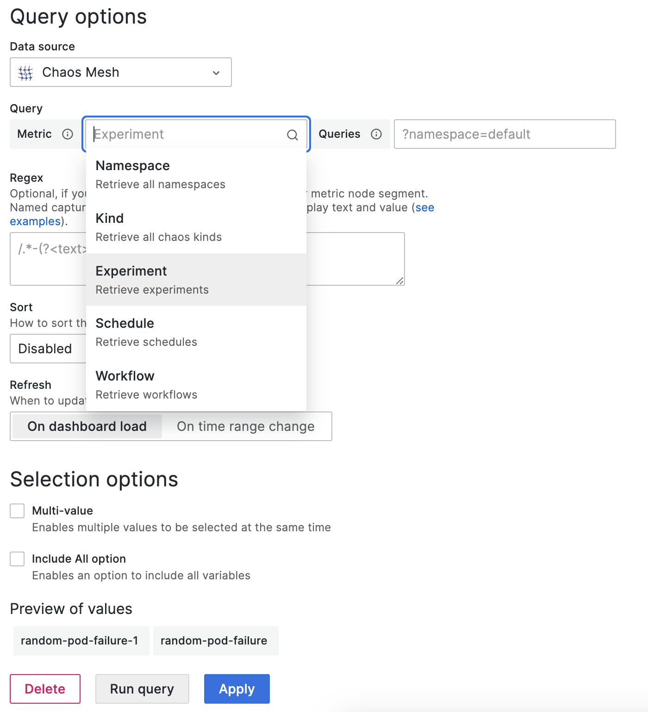
Task: Open the Sort Disabled dropdown
Action: [x=47, y=349]
